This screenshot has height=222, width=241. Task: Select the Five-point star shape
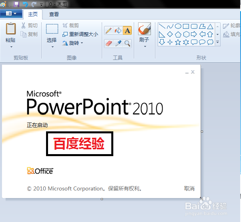click(178, 42)
